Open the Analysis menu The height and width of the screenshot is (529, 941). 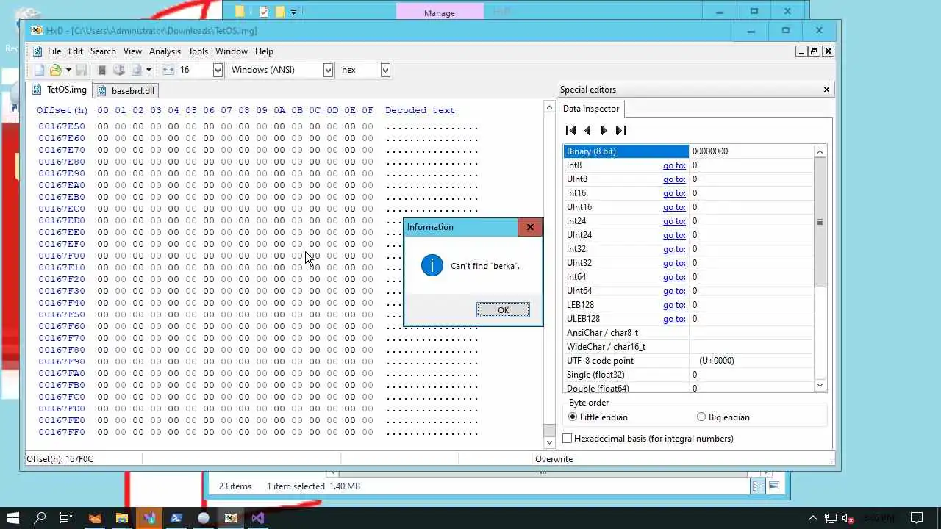pyautogui.click(x=165, y=51)
